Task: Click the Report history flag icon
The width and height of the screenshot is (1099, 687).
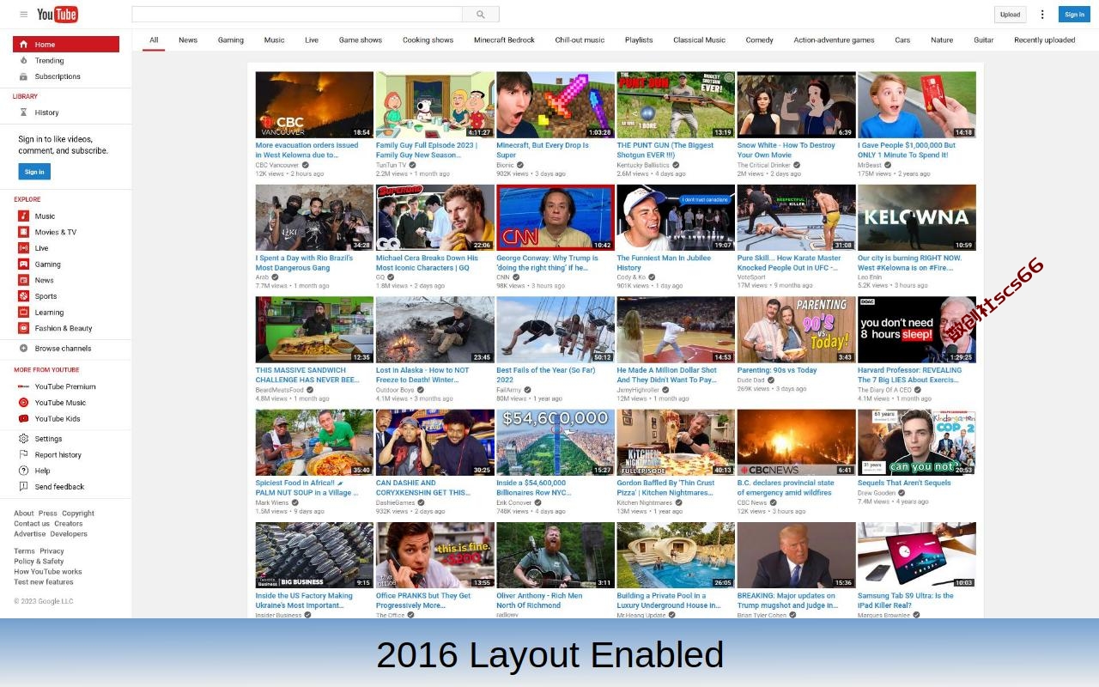Action: pos(24,455)
